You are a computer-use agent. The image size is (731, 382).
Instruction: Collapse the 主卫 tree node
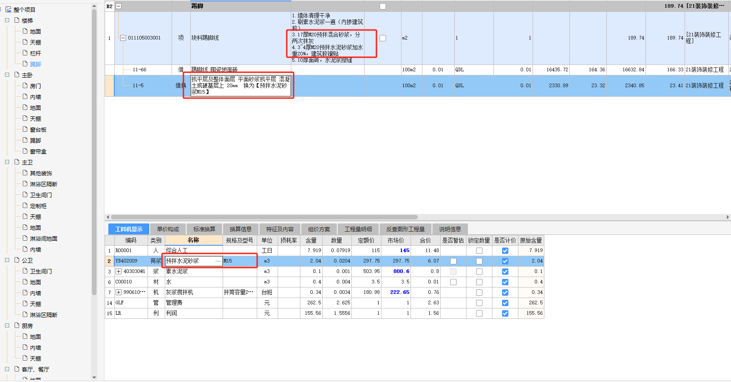point(7,162)
